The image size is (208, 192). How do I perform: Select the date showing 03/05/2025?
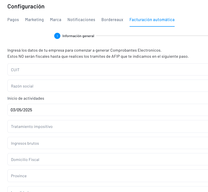(x=21, y=110)
